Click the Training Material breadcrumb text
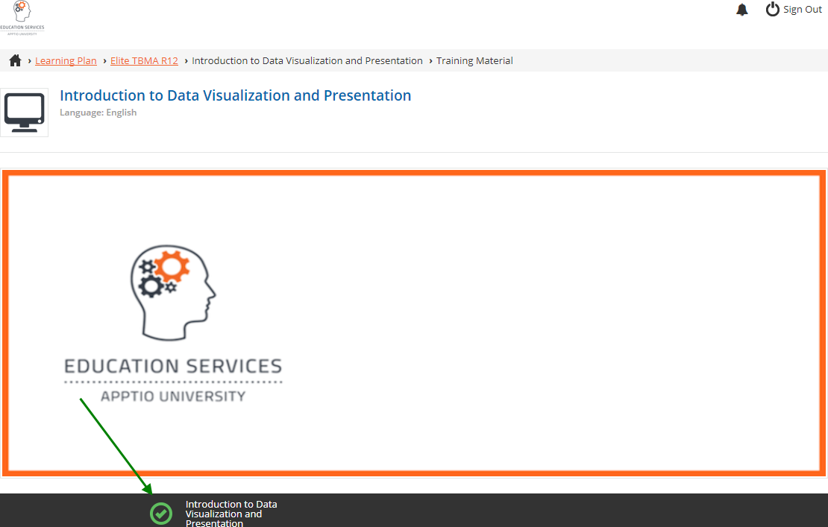Screen dimensions: 828x527 click(x=474, y=60)
